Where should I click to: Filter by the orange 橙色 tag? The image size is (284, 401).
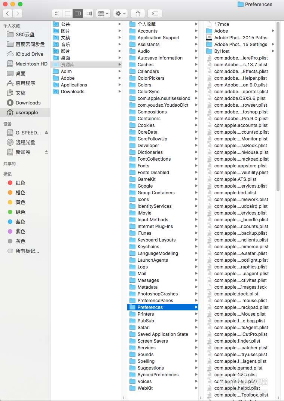pos(25,192)
